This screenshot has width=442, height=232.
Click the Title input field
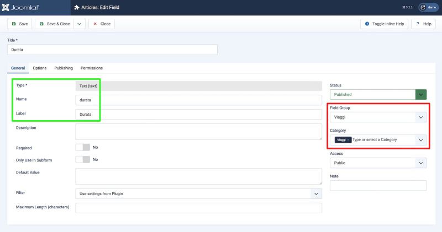coord(112,50)
